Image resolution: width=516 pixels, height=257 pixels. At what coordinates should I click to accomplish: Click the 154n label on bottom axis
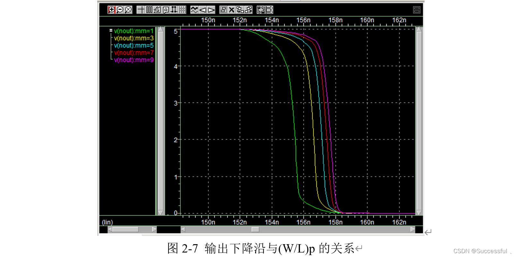(272, 222)
